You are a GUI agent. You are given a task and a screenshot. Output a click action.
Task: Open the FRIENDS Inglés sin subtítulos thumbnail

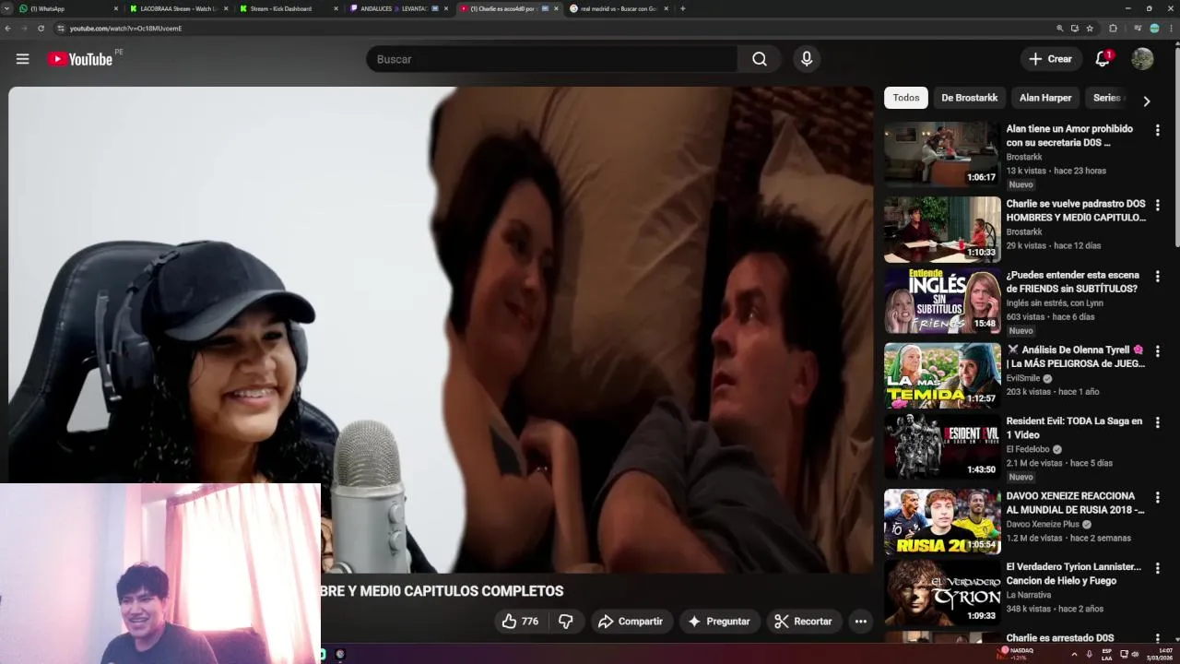tap(942, 302)
